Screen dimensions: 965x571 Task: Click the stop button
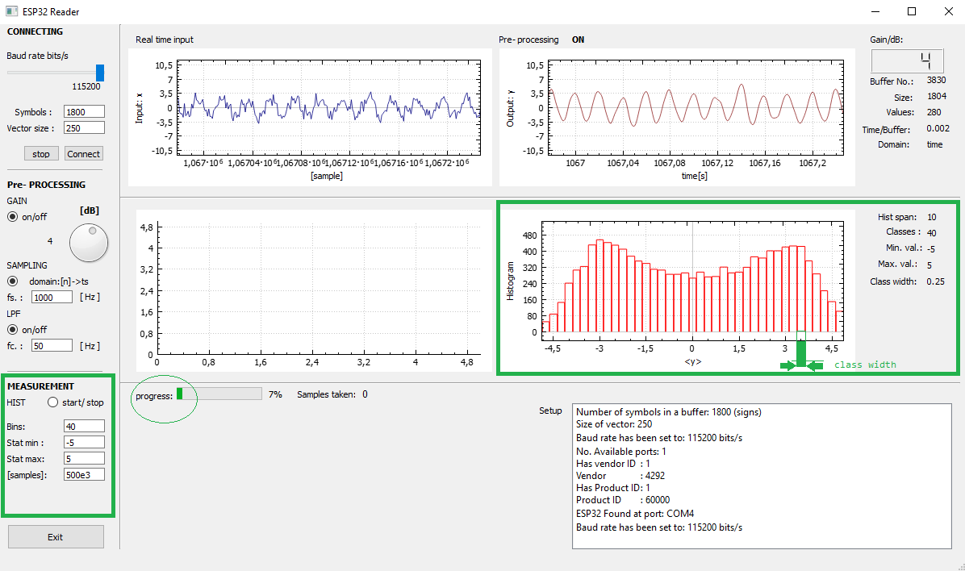tap(41, 154)
